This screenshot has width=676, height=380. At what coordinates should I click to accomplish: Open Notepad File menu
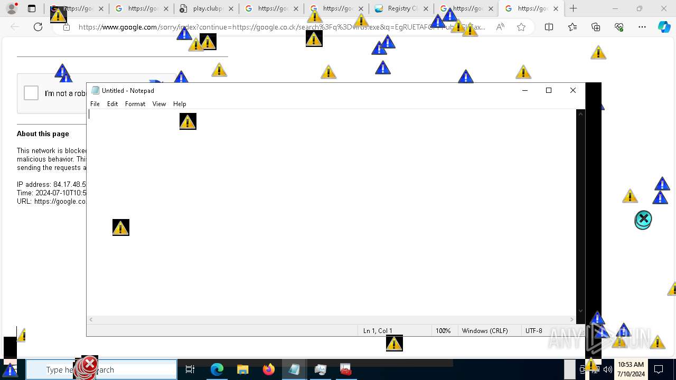95,104
